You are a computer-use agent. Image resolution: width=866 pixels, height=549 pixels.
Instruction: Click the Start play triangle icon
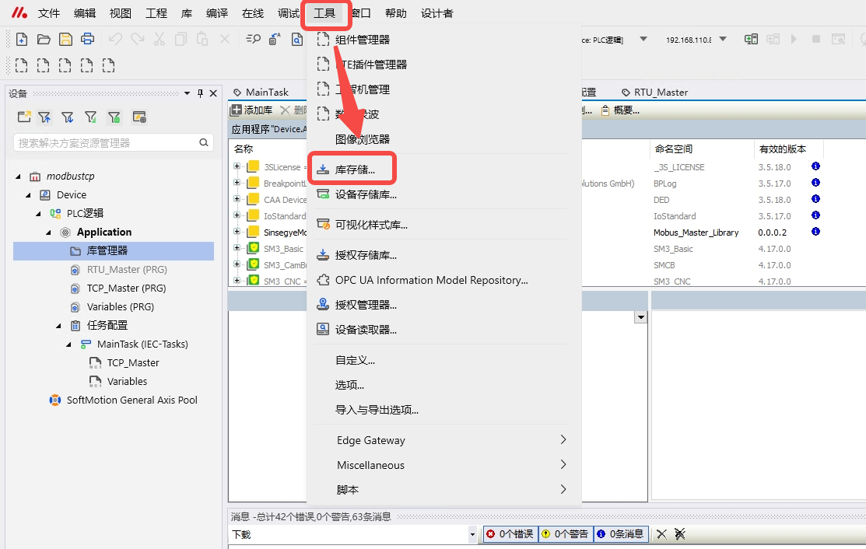pyautogui.click(x=794, y=39)
